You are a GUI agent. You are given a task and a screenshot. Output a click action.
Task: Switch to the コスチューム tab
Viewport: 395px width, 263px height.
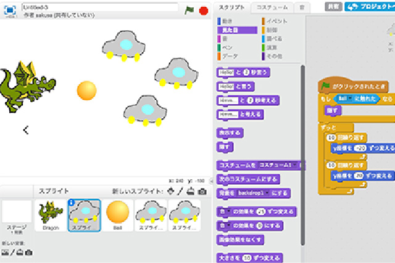[x=272, y=7]
